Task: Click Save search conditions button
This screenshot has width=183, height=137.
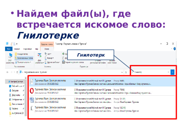Action: tap(73, 62)
